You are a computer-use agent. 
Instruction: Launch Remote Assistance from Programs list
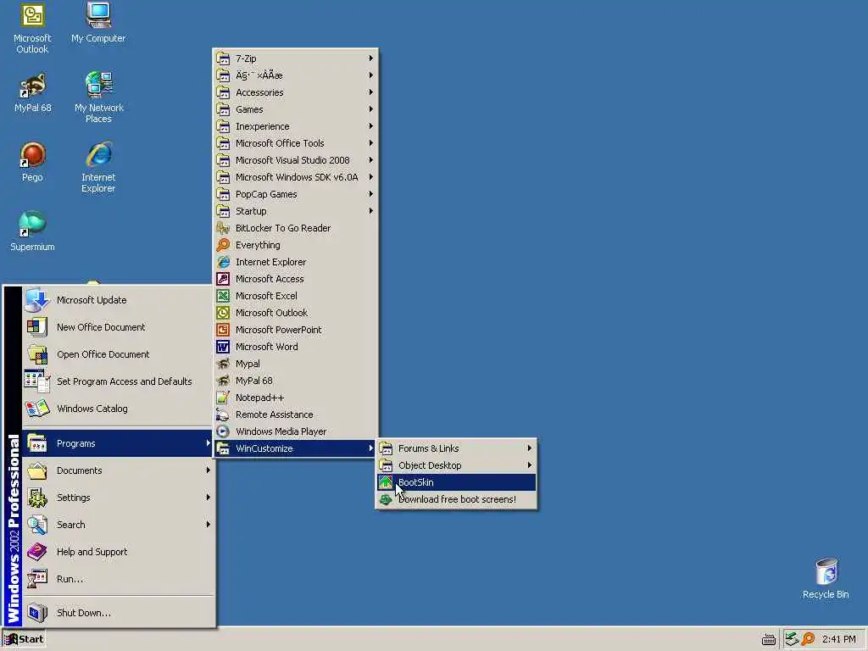(x=296, y=415)
